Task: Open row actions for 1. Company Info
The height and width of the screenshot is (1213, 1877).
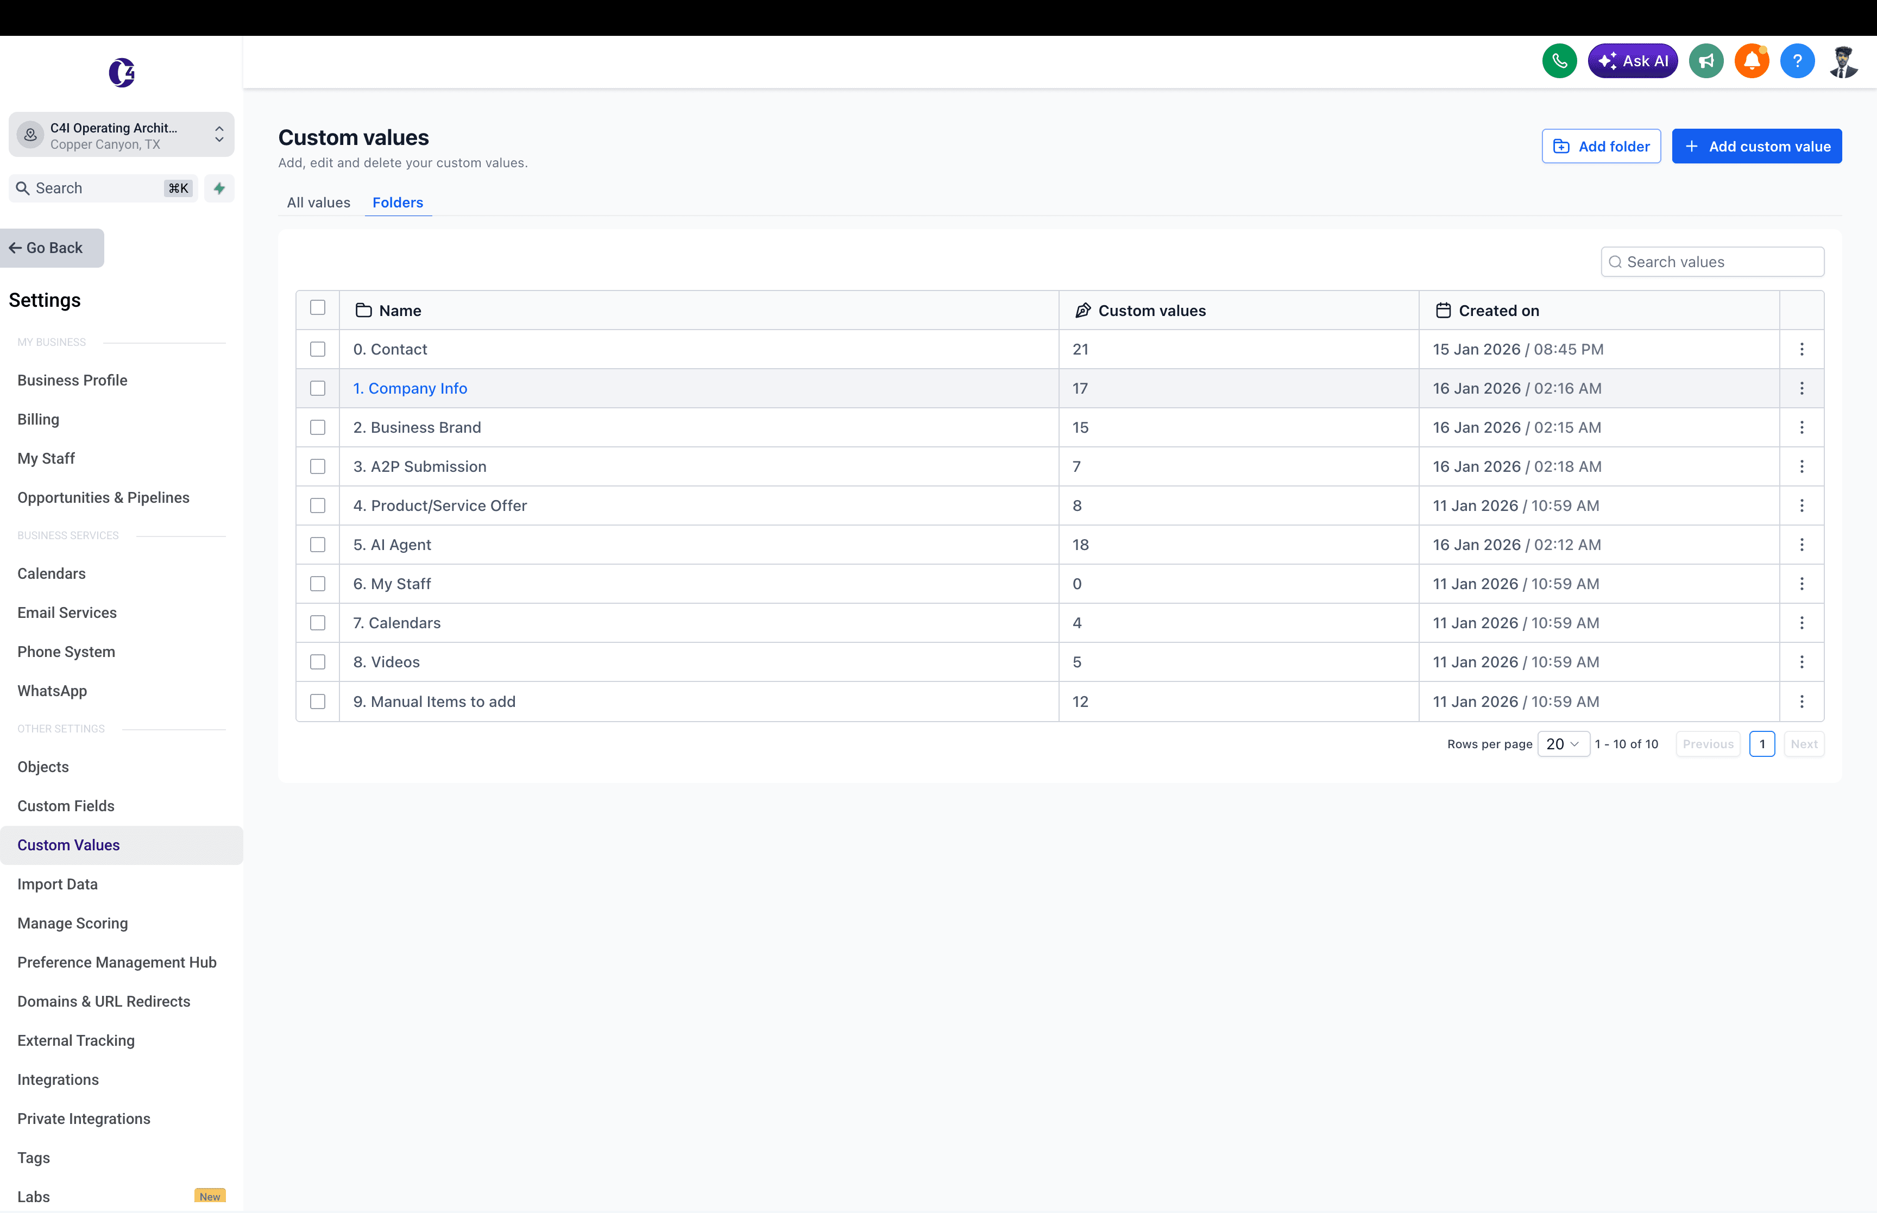Action: (x=1802, y=388)
